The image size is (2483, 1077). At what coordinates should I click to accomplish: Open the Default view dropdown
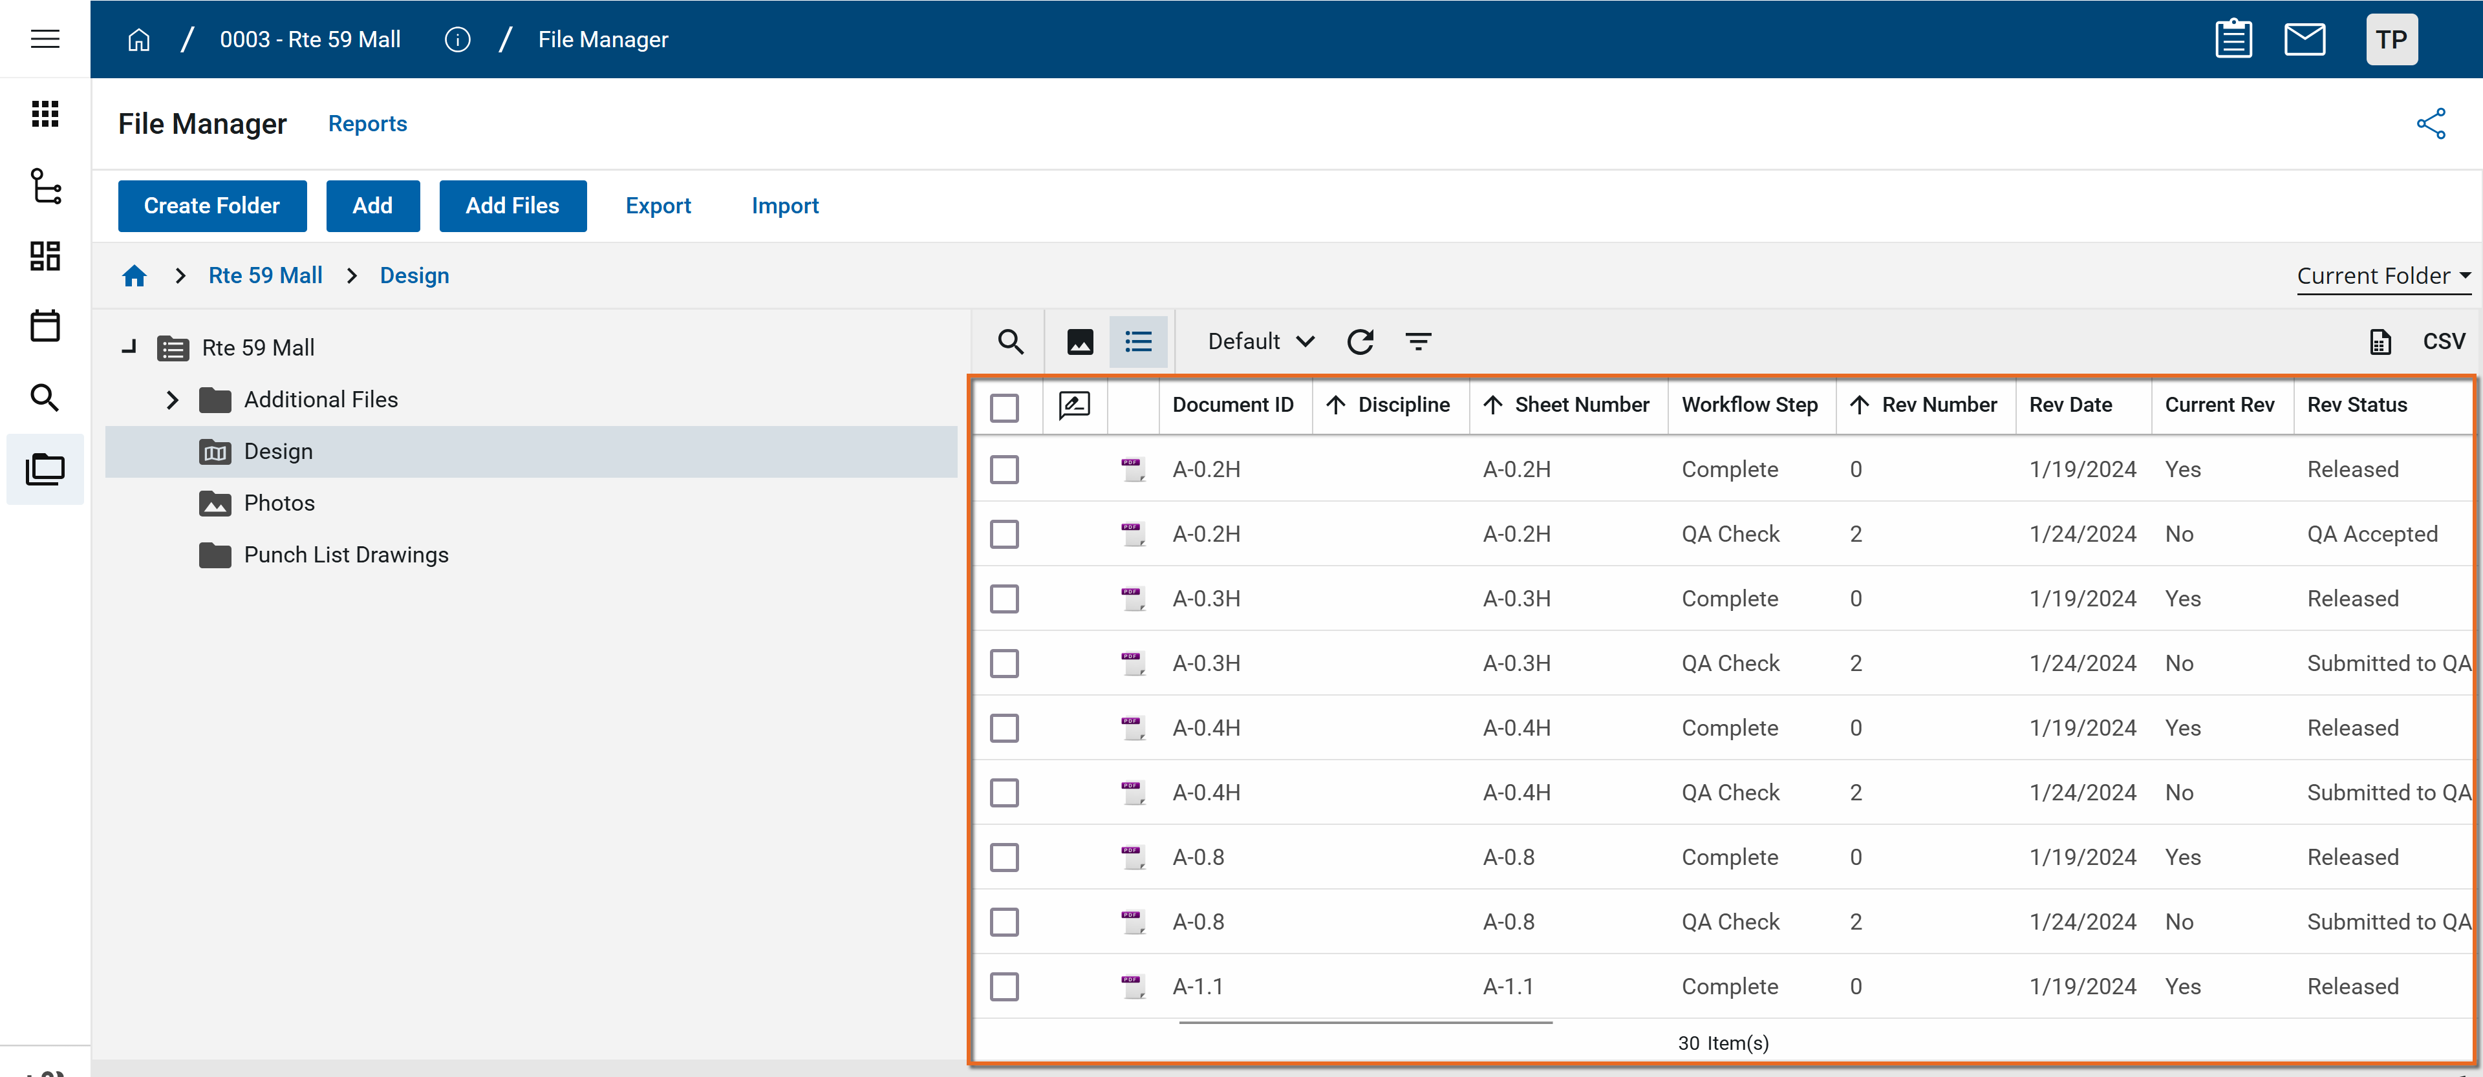(1260, 342)
